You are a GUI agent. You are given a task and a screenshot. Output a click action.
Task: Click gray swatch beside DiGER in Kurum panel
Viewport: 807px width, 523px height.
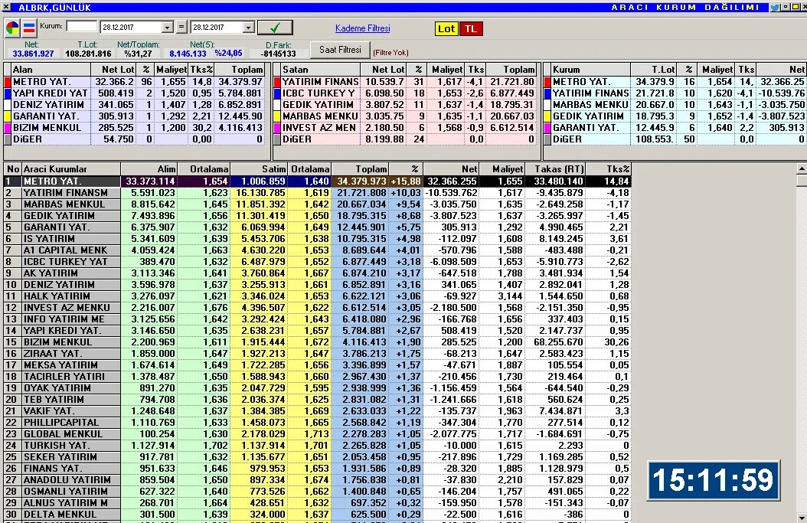click(x=547, y=139)
